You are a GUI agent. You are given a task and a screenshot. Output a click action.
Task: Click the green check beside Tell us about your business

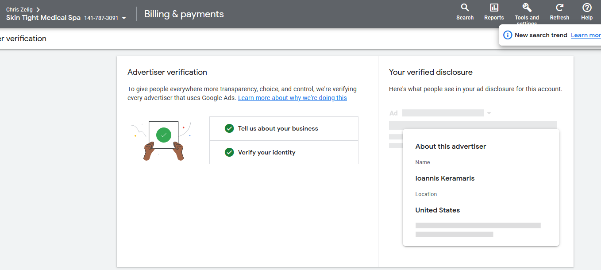(229, 128)
